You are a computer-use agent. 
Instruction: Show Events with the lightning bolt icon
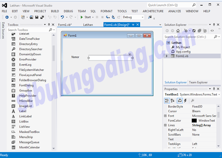(x=185, y=101)
